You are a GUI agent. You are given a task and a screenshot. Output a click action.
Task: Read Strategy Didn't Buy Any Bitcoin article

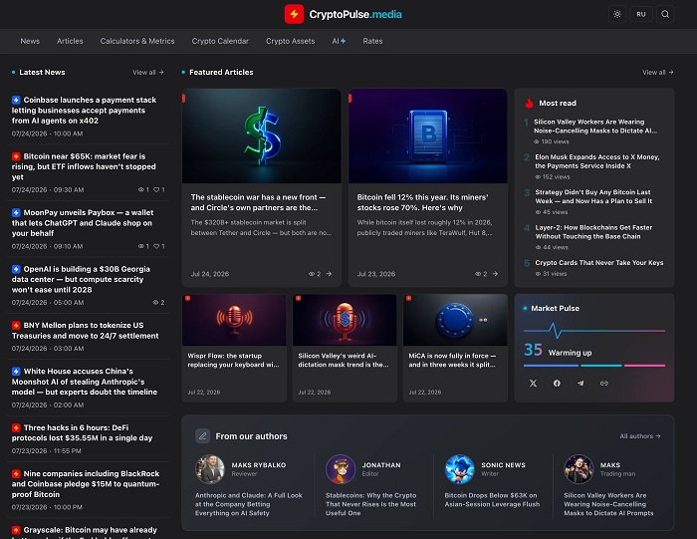tap(593, 196)
